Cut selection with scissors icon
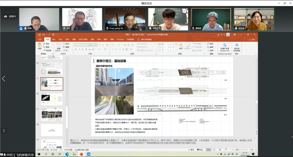Image resolution: width=293 pixels, height=157 pixels. coord(46,44)
